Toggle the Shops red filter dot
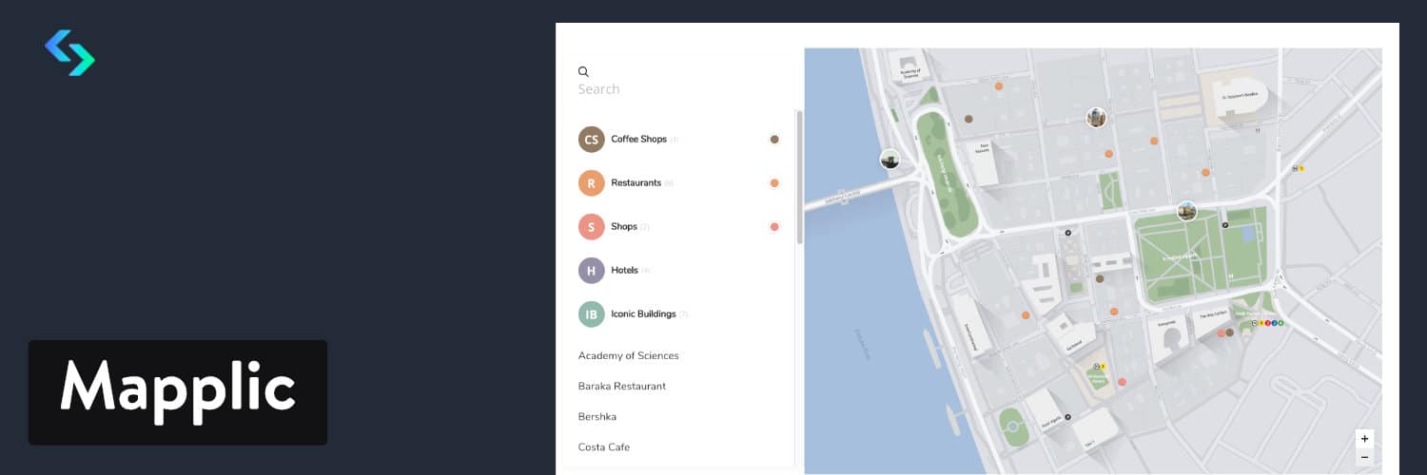The image size is (1427, 475). [x=774, y=227]
